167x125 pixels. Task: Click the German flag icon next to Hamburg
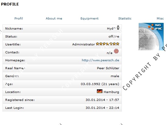coord(100,91)
